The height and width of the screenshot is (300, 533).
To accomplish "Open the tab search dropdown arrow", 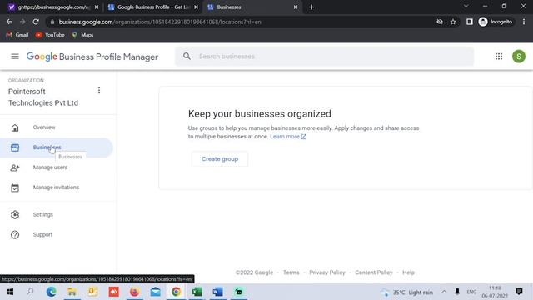I will (x=466, y=6).
